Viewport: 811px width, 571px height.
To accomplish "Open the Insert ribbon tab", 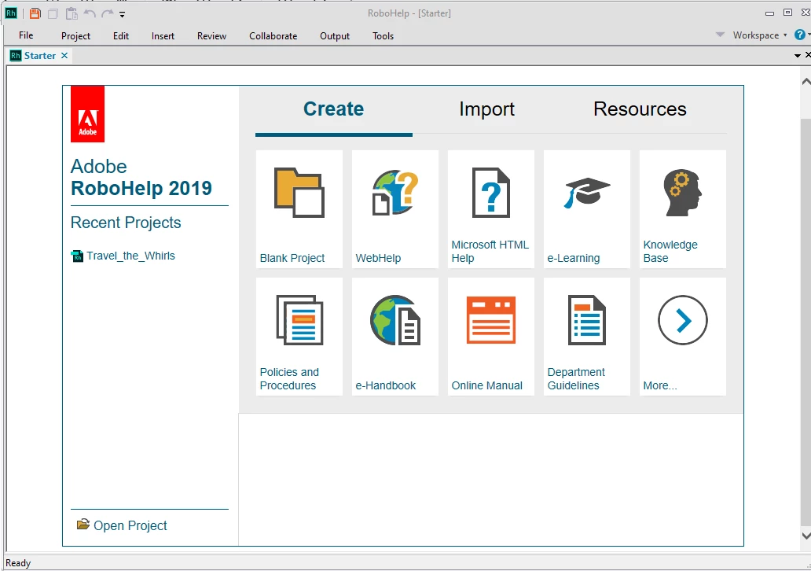I will pos(163,35).
